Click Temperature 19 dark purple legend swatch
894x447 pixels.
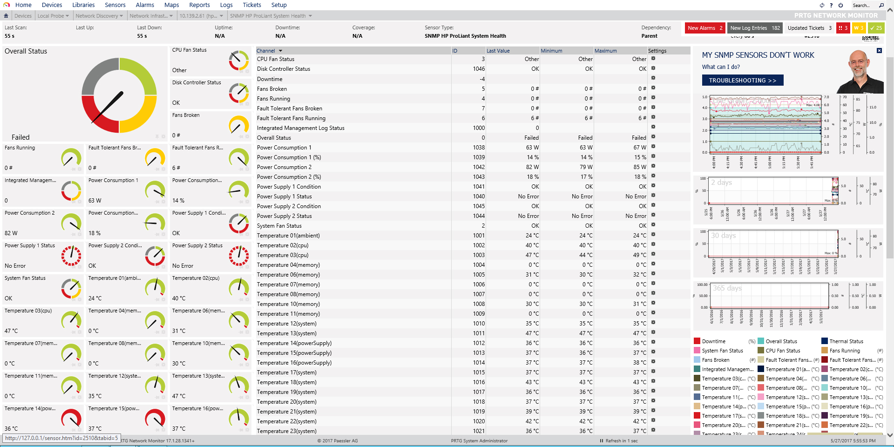pos(825,416)
